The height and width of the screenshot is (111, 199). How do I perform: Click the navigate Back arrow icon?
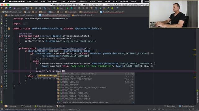[45, 8]
